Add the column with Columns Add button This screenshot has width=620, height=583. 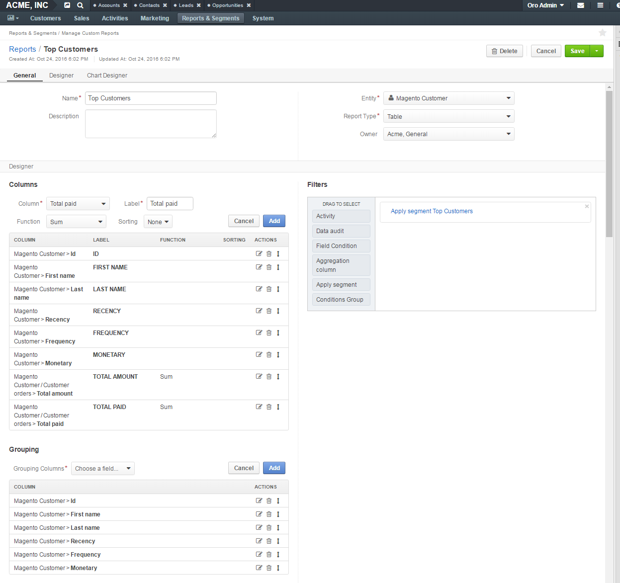point(274,221)
